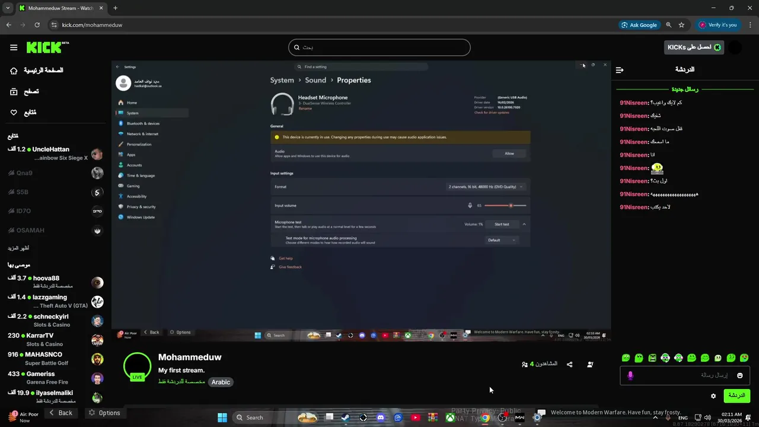
Task: Click ENG language indicator
Action: (683, 418)
